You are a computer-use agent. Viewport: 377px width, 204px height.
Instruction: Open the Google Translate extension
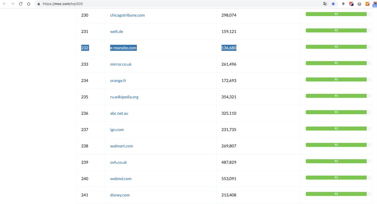pos(325,3)
